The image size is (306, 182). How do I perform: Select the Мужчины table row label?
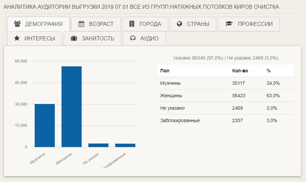click(x=170, y=83)
